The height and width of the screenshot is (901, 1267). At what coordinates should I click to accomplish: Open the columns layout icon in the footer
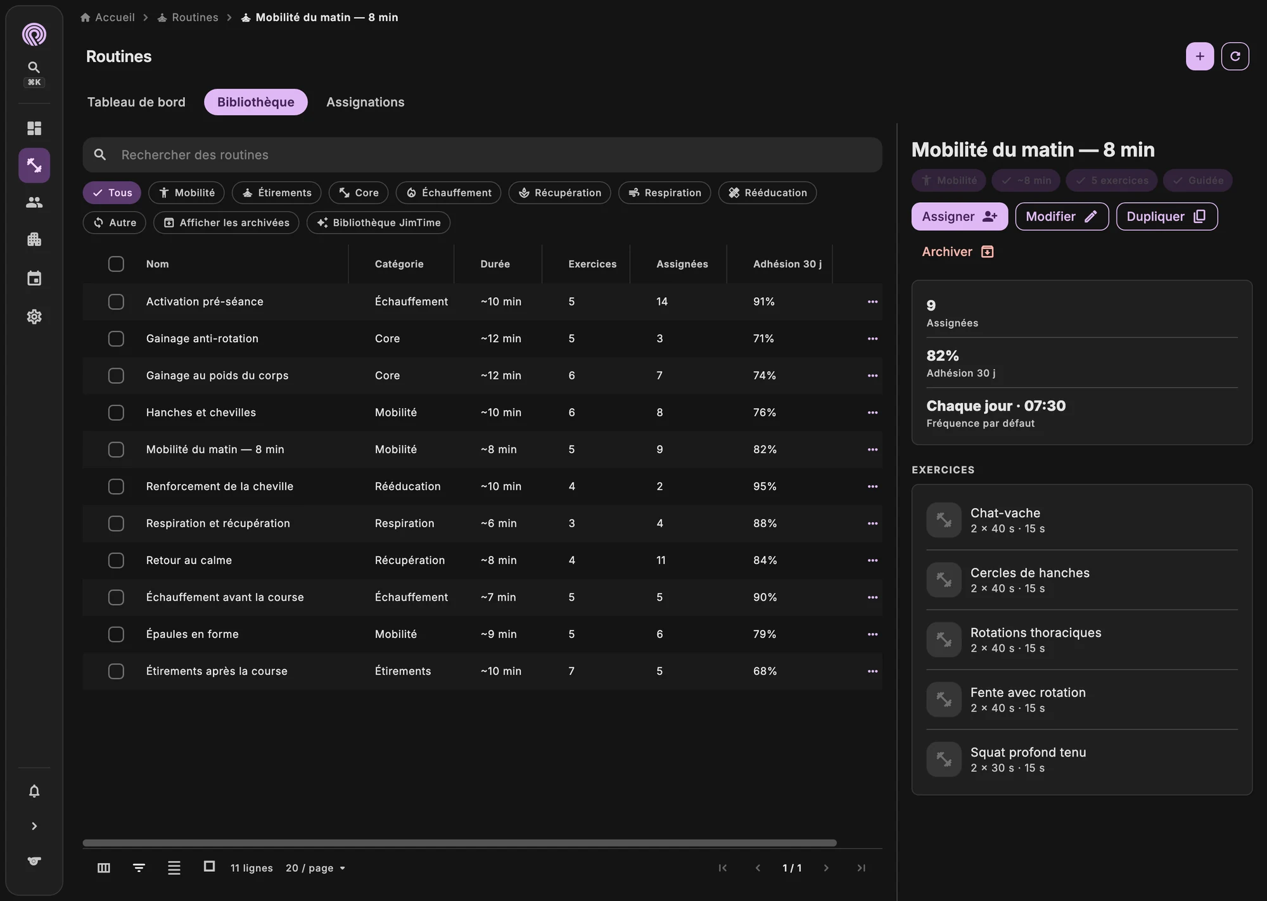pos(104,868)
